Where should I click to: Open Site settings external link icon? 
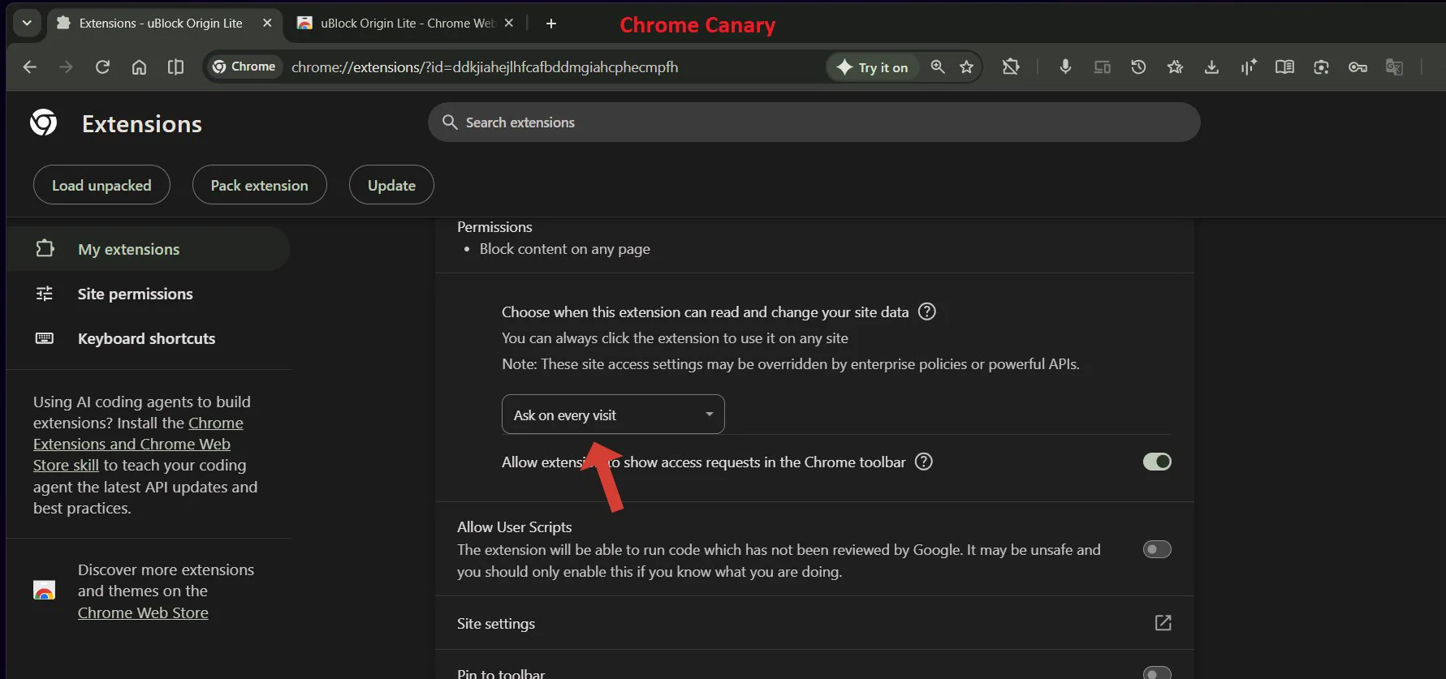click(1163, 622)
